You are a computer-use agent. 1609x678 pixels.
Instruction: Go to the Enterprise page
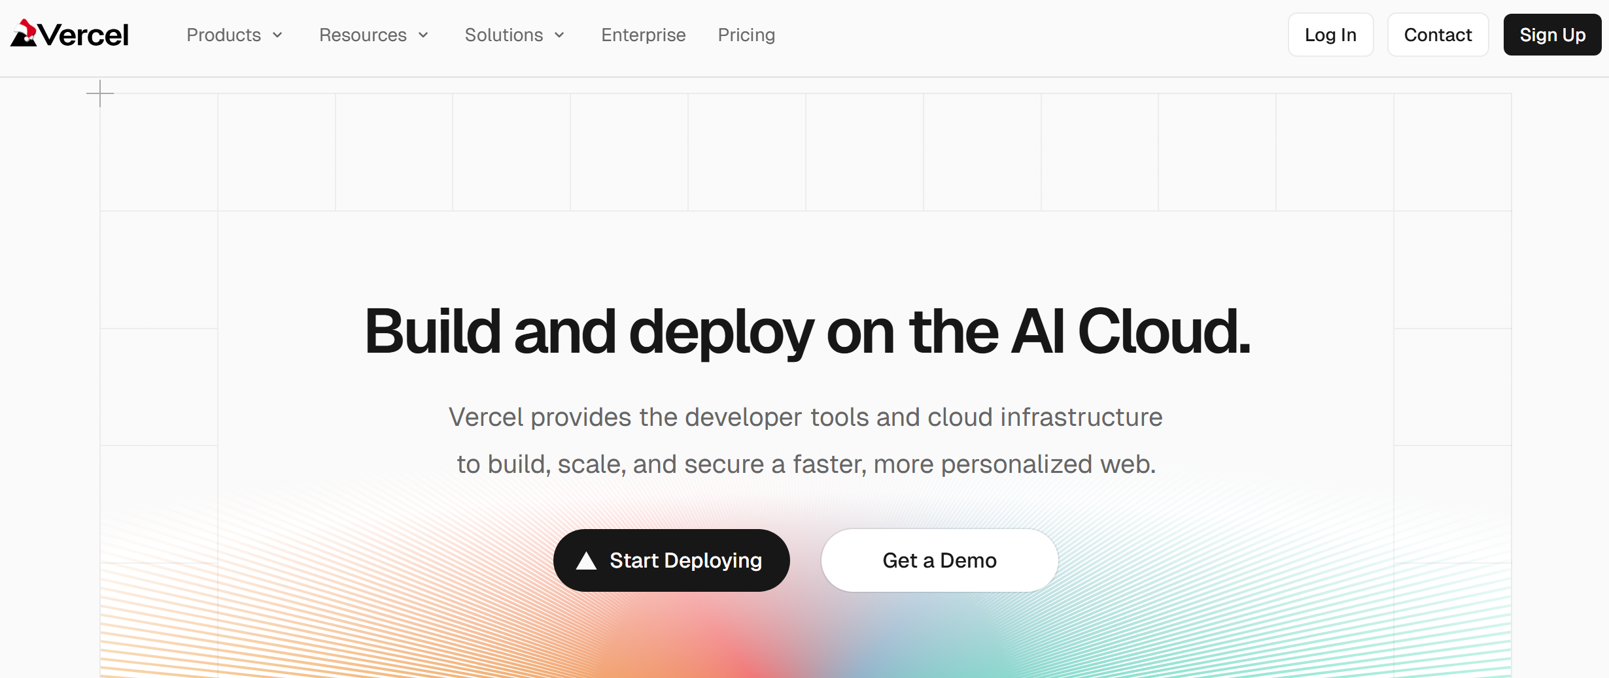(x=643, y=35)
